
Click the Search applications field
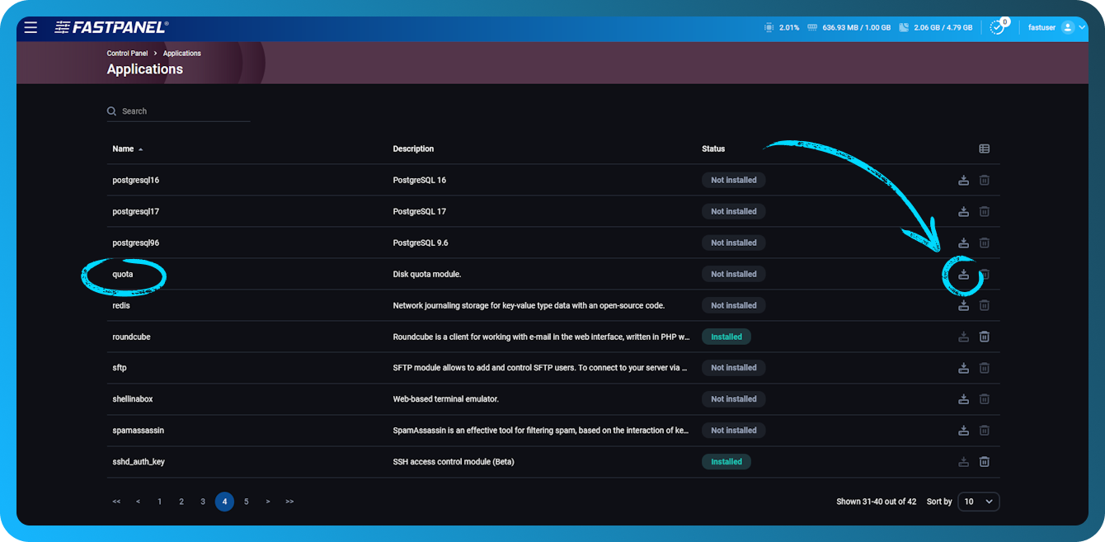pyautogui.click(x=177, y=111)
